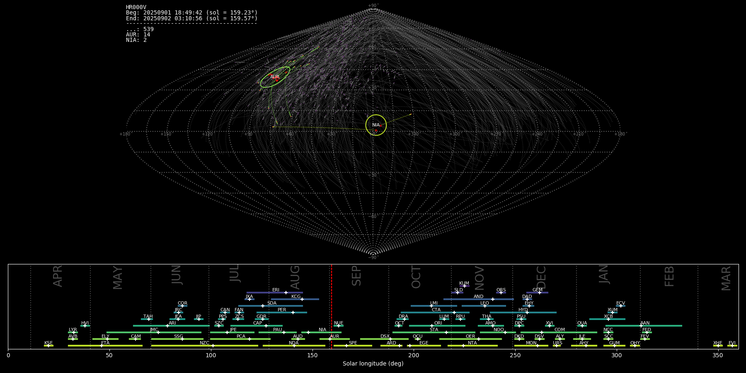This screenshot has width=746, height=373.
Task: Click the ARI shower label
Action: click(x=172, y=323)
